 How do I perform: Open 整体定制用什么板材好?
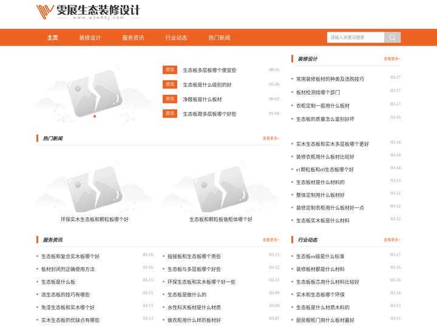tap(320, 195)
